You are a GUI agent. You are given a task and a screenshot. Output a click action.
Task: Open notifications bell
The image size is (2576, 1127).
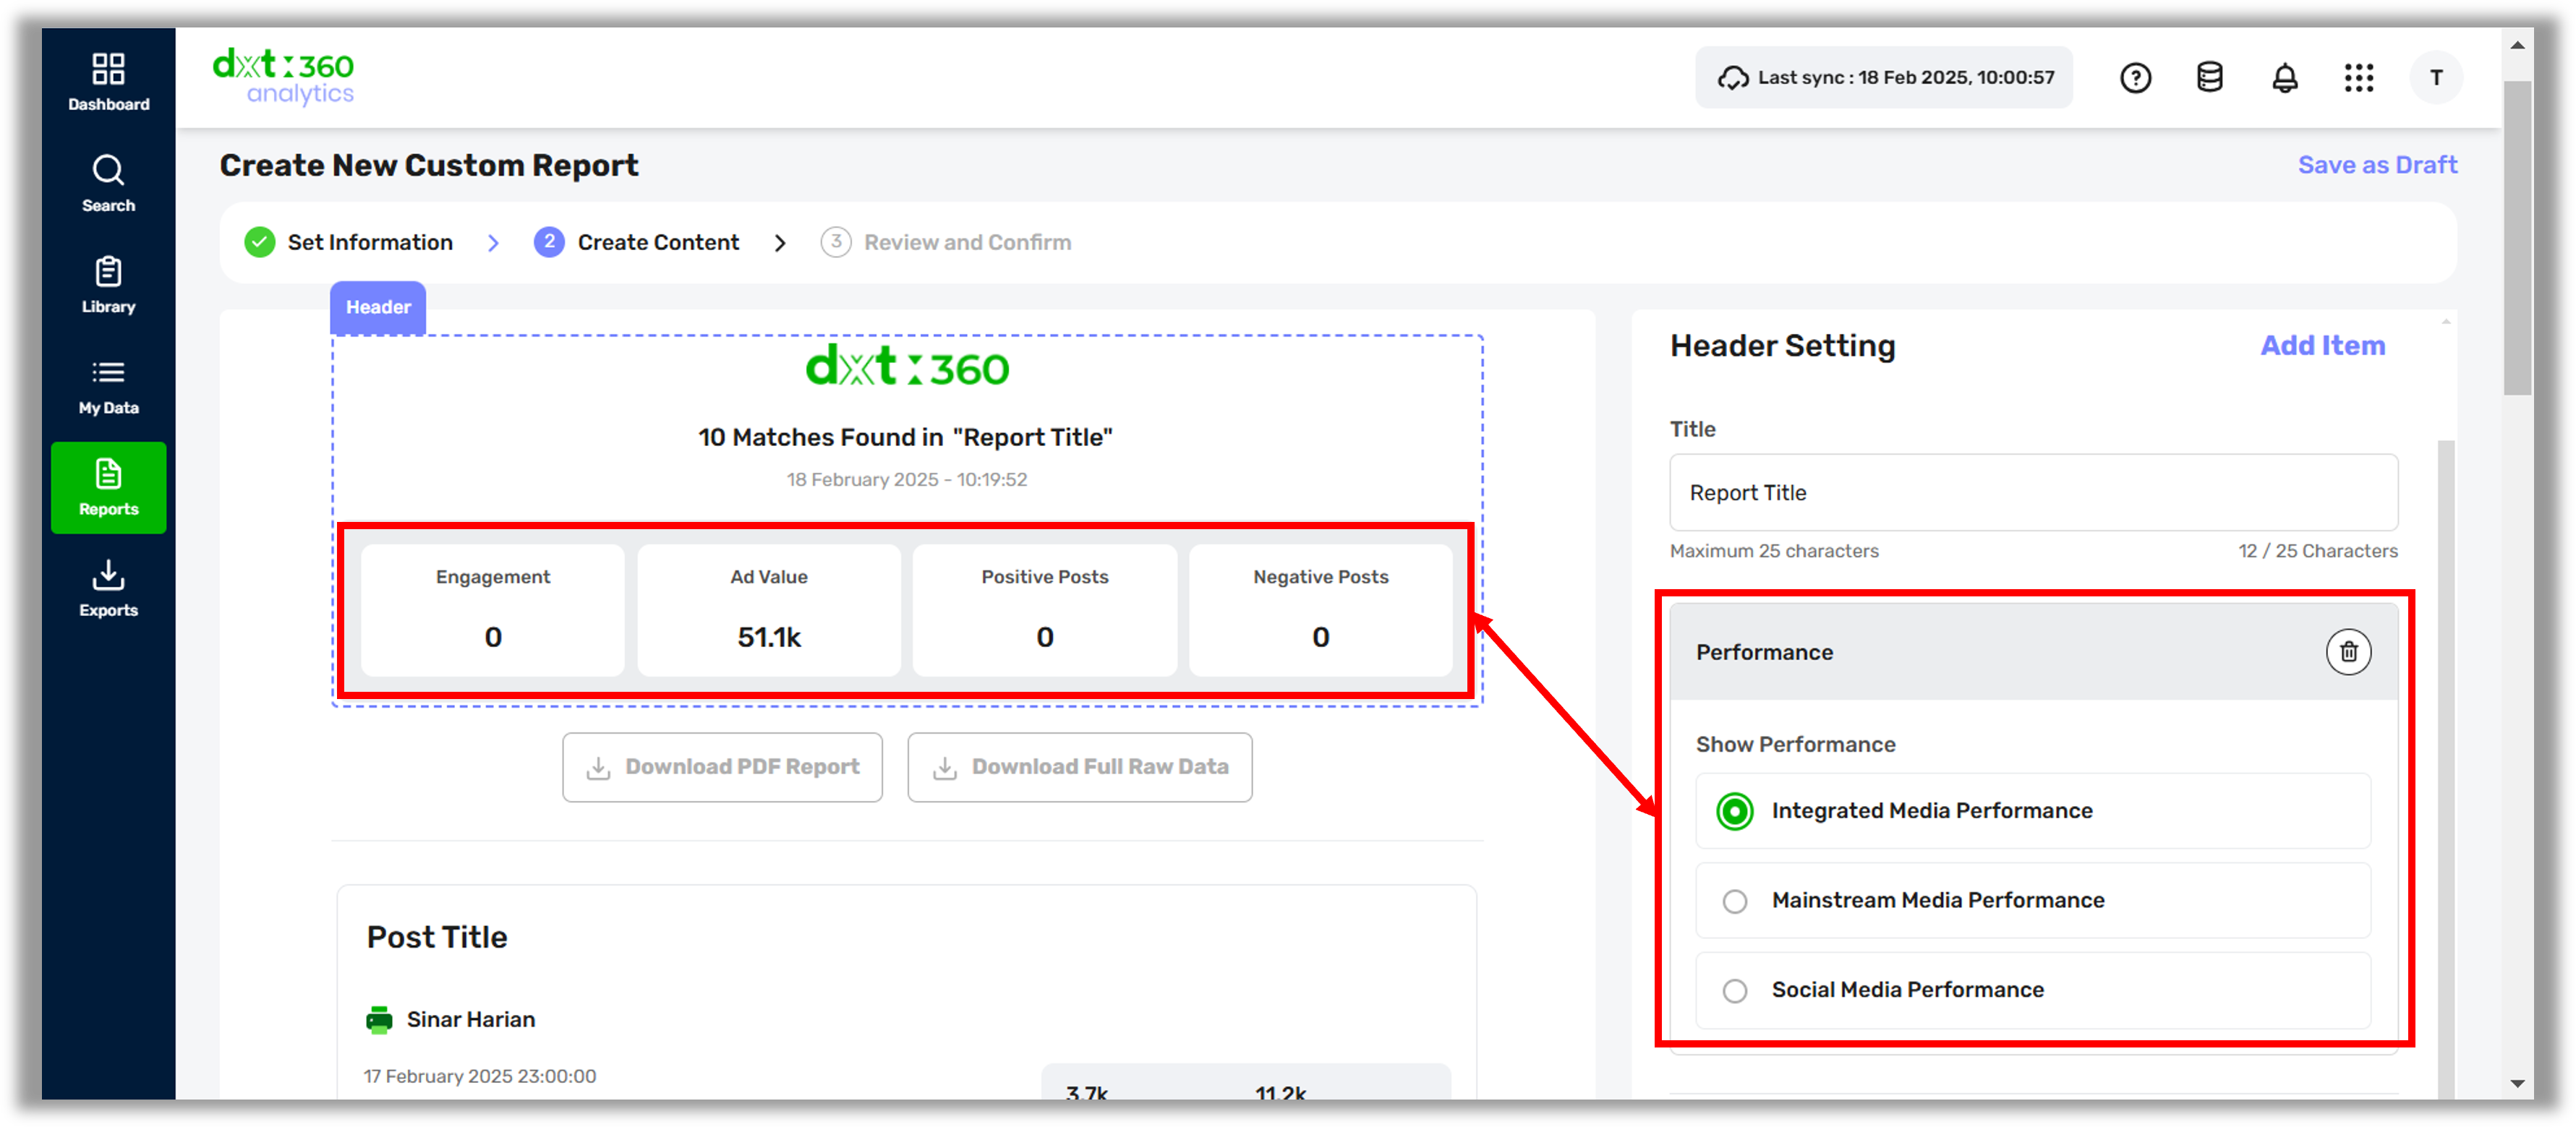point(2284,78)
